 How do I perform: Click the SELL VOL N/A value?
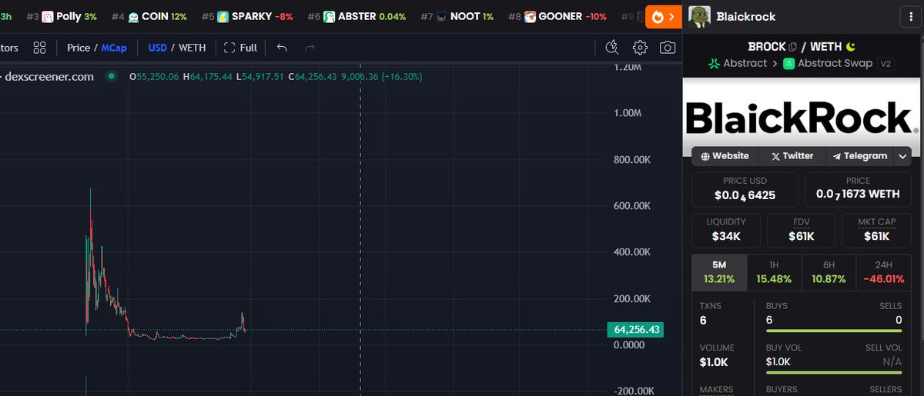pos(892,362)
